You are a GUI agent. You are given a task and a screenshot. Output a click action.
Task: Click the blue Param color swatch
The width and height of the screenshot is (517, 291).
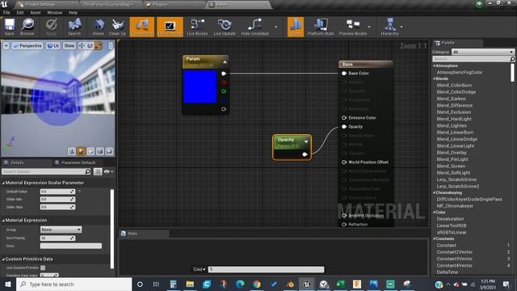[x=200, y=86]
